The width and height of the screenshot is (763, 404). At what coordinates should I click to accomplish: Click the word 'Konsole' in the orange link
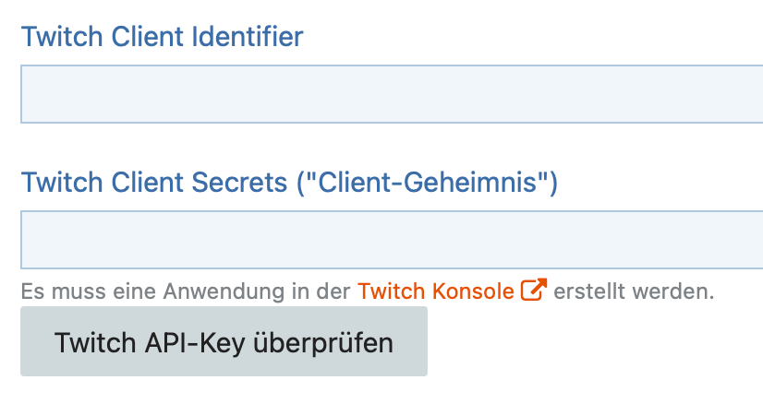pos(473,291)
